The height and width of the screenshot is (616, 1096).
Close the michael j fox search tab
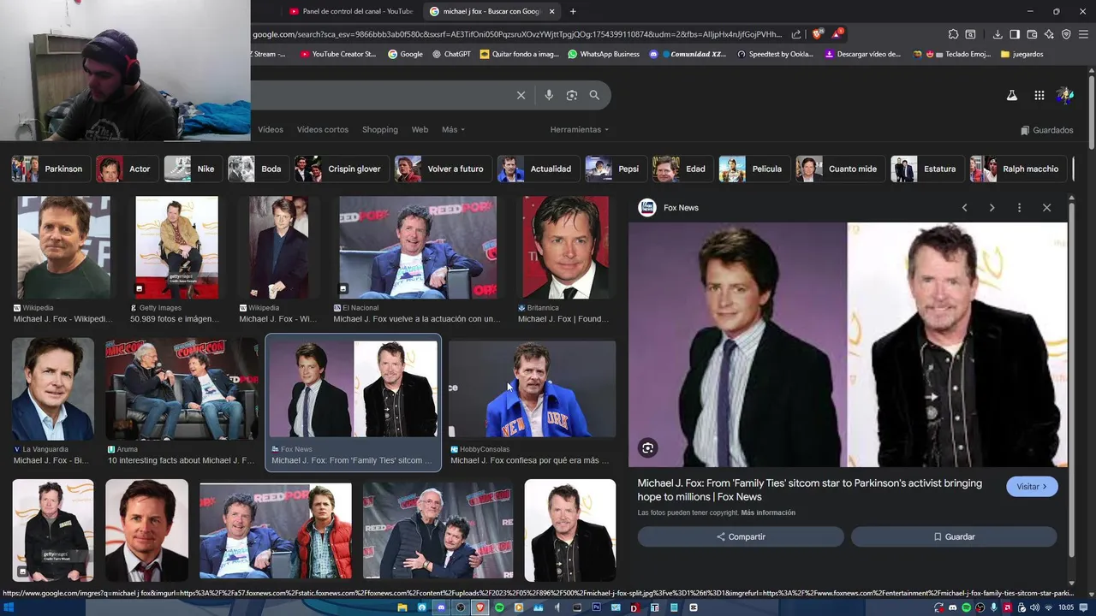pos(551,11)
